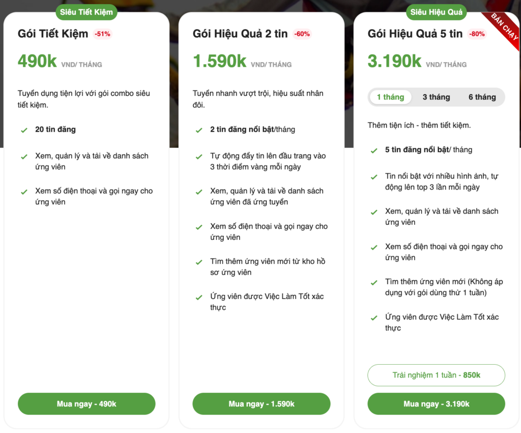521x433 pixels.
Task: Click the "Gói Hiệu Quả 2 tin" title
Action: 240,34
